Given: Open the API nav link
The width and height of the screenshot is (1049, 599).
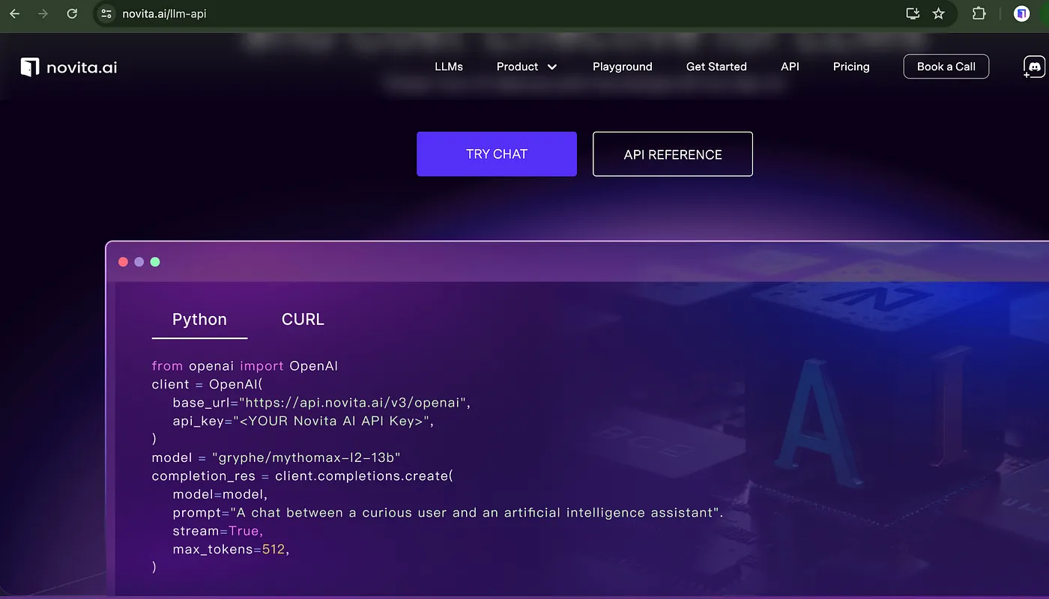Looking at the screenshot, I should 790,67.
